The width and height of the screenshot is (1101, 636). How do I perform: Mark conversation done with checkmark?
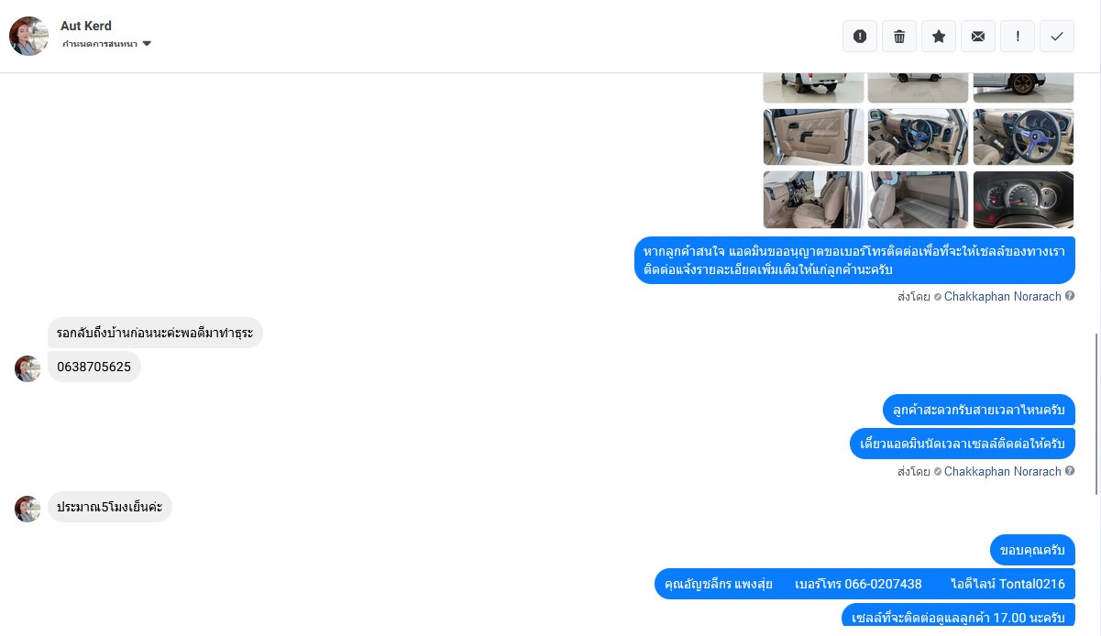(x=1057, y=37)
